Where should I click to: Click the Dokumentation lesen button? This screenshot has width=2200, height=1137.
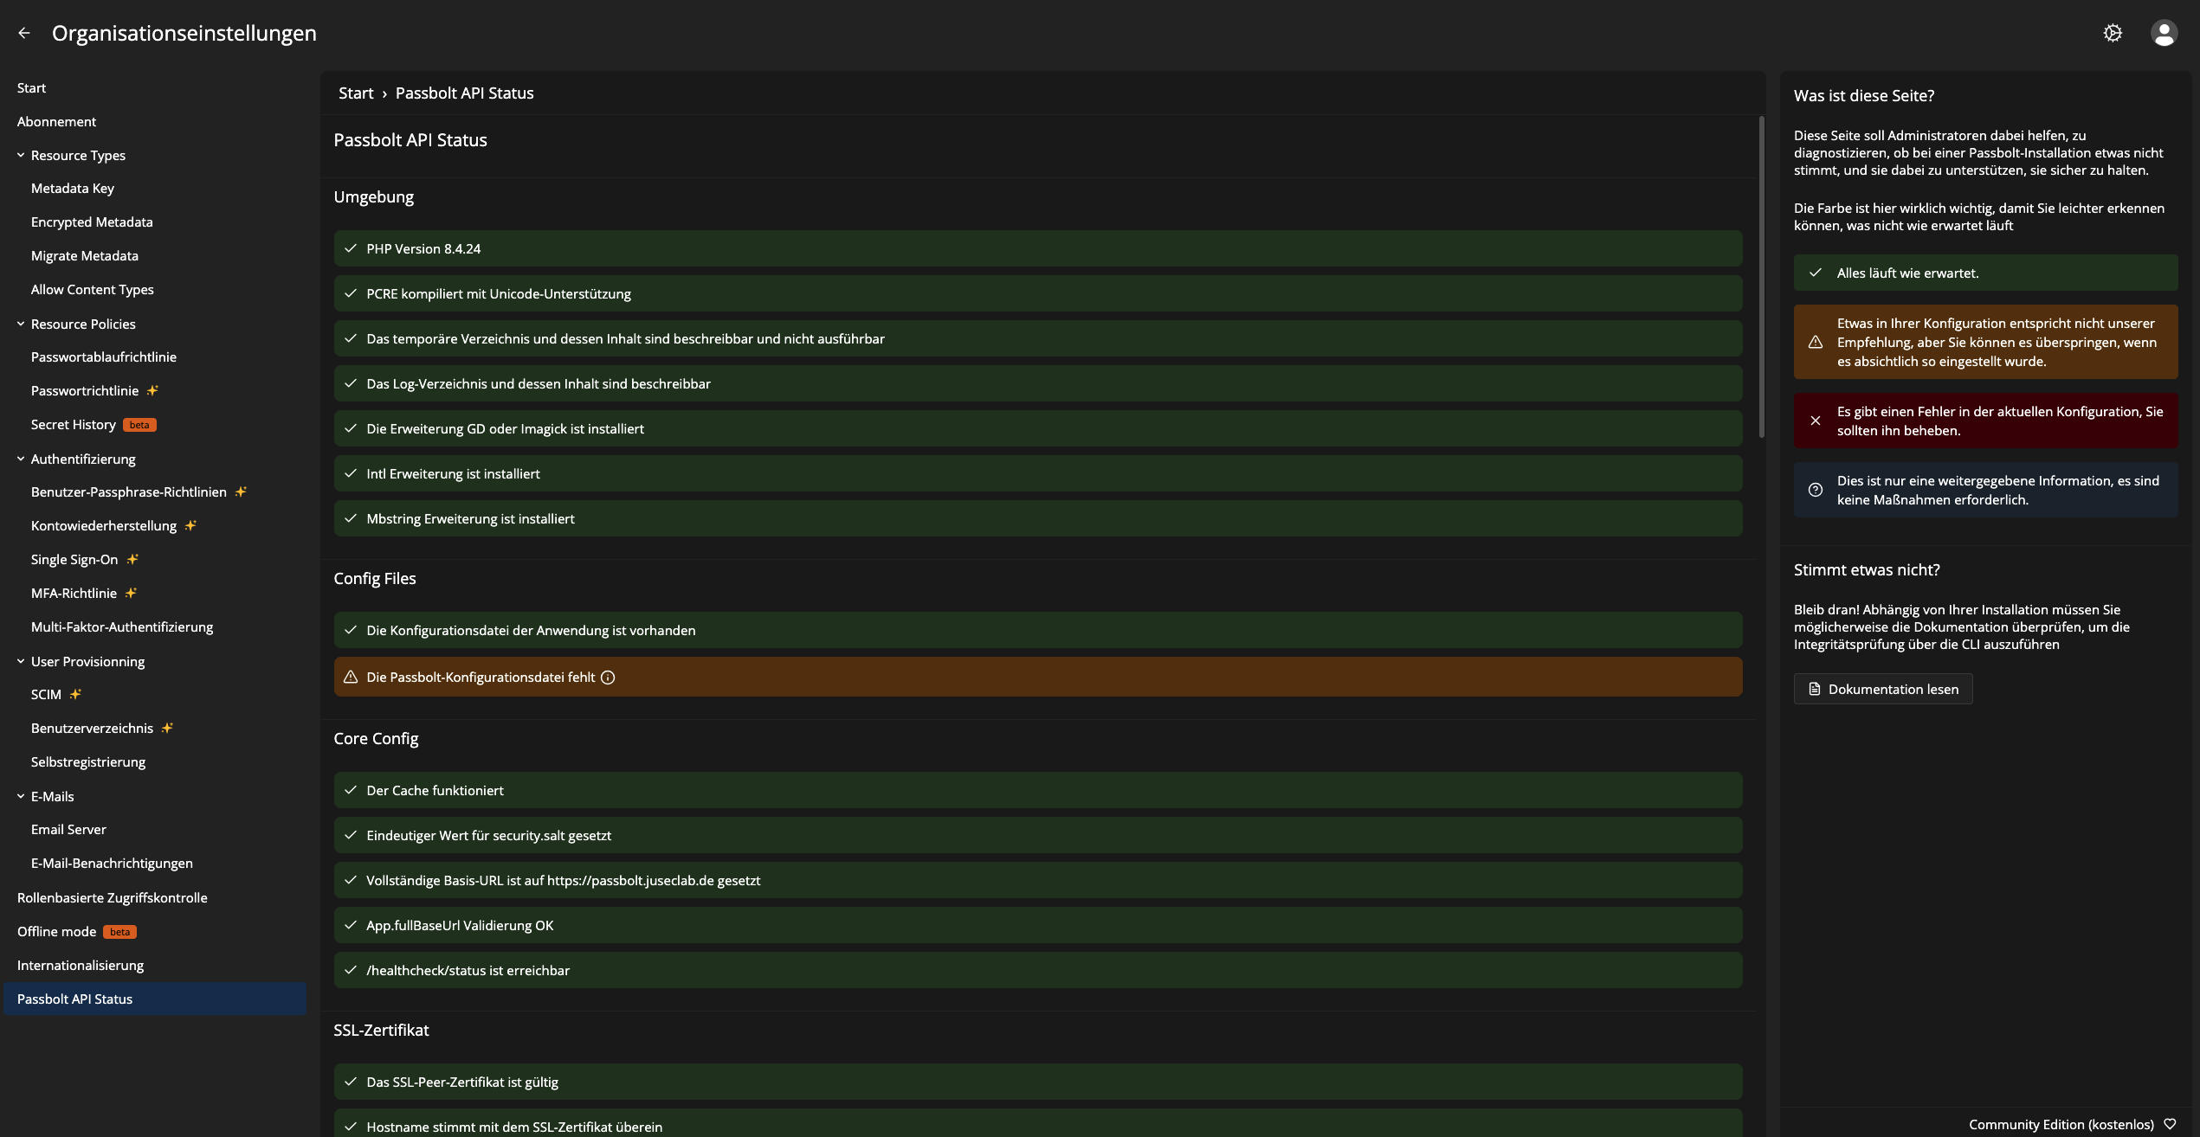pos(1883,689)
